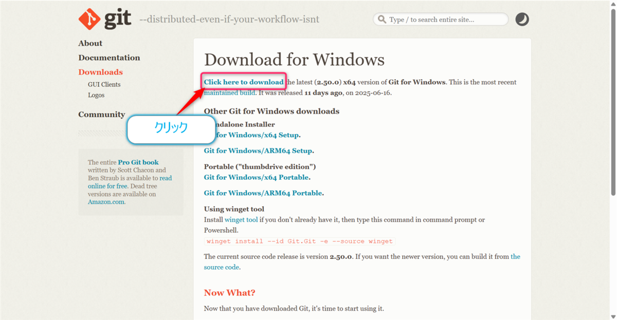The image size is (617, 320).
Task: Click the 'Using winget tool' heading
Action: [234, 209]
